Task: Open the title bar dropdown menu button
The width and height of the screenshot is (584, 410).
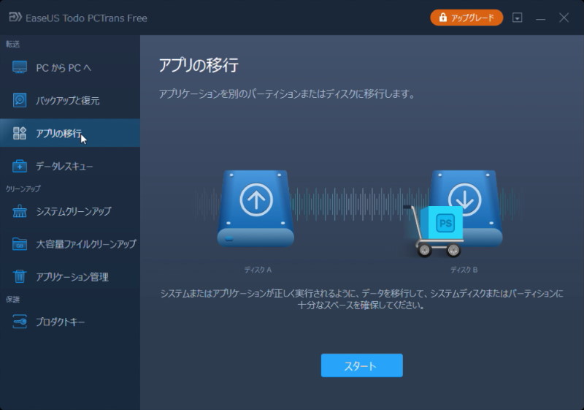Action: coord(517,18)
